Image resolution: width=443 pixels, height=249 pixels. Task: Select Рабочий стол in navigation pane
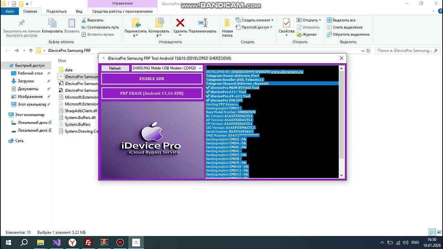pos(30,73)
